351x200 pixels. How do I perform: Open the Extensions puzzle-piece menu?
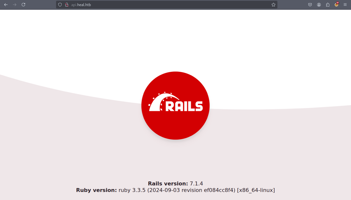pyautogui.click(x=328, y=5)
